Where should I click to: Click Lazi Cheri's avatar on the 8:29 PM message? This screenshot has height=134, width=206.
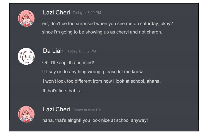[26, 18]
